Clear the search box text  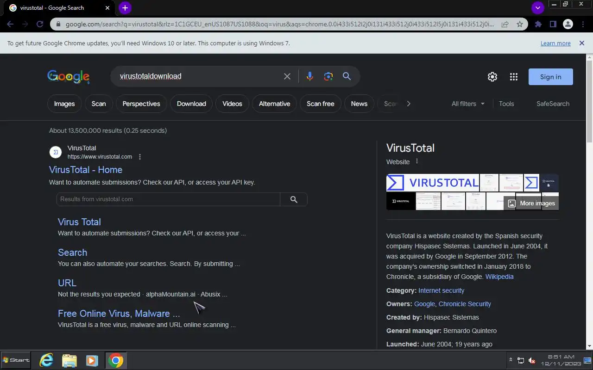287,76
